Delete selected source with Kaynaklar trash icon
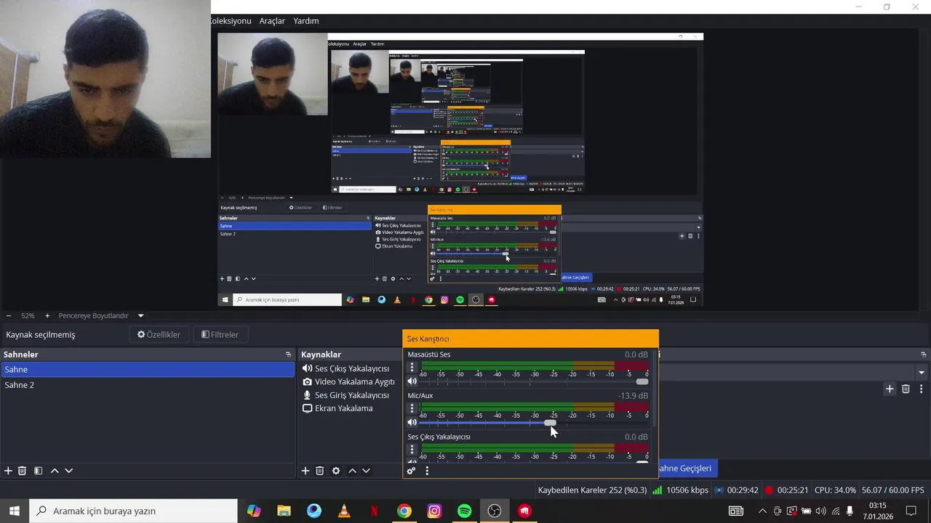Viewport: 931px width, 523px height. tap(320, 471)
